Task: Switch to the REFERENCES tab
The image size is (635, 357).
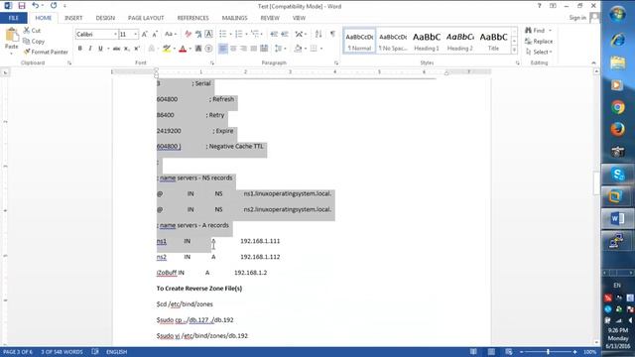Action: point(192,18)
